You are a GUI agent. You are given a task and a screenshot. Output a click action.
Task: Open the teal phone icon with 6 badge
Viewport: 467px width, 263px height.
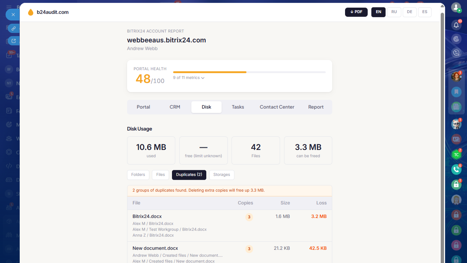(x=456, y=169)
